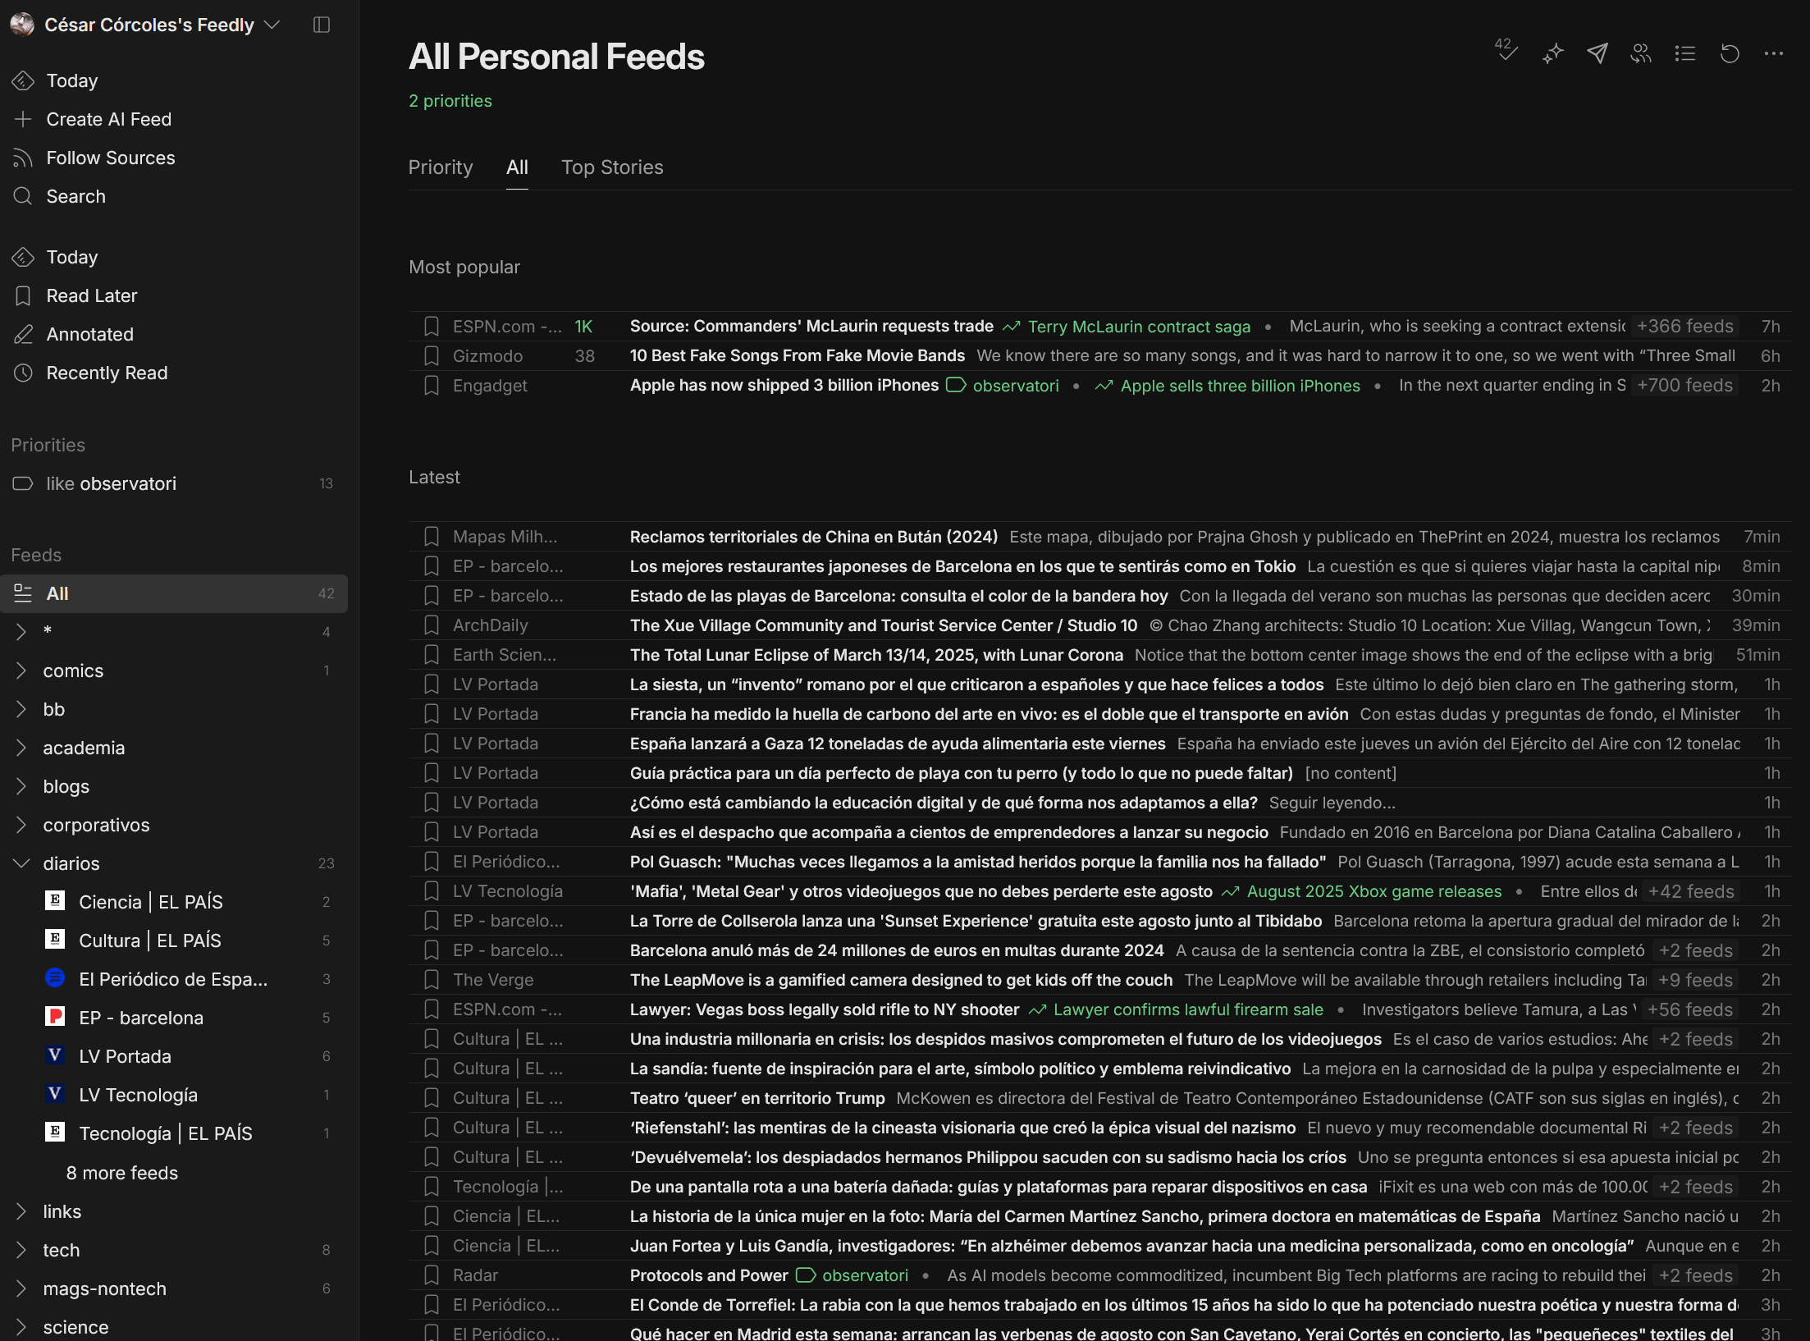Image resolution: width=1810 pixels, height=1341 pixels.
Task: Refresh feeds with the circular arrow icon
Action: tap(1730, 53)
